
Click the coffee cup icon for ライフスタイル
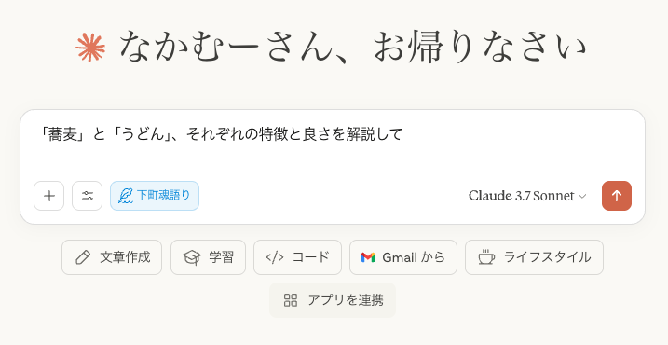486,257
